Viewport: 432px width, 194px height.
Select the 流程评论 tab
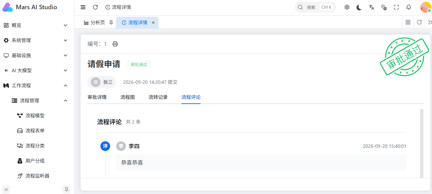coord(191,97)
